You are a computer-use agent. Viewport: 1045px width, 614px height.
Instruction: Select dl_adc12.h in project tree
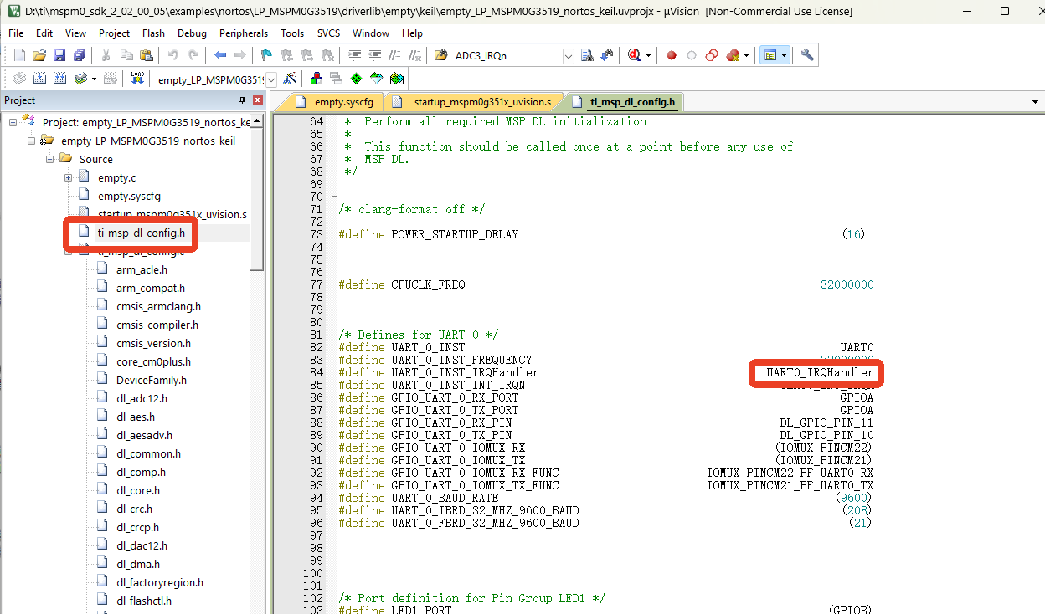pyautogui.click(x=142, y=398)
